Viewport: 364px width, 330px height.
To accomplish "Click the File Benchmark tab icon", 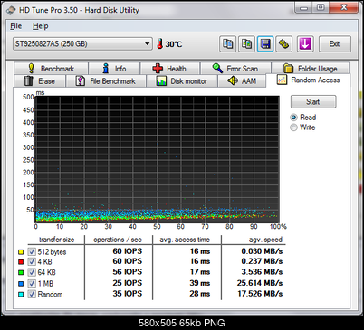I will 80,80.
